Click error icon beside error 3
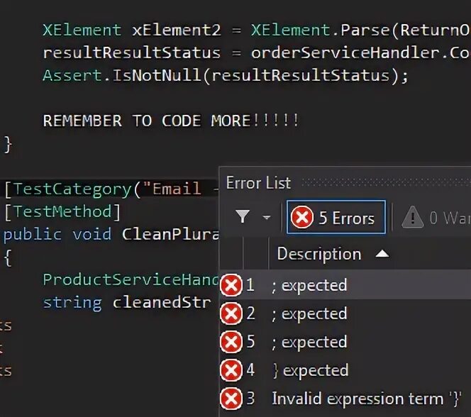Viewport: 471px width, 417px height. 231,399
